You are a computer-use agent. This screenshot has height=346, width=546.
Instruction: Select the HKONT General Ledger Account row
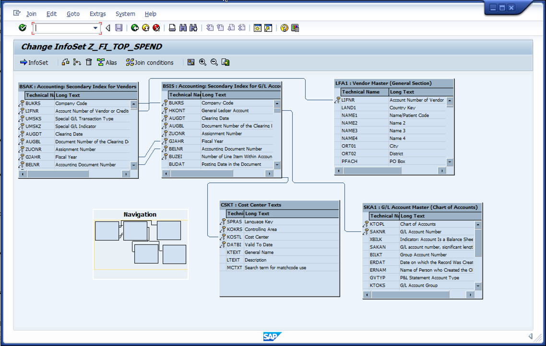coord(218,111)
